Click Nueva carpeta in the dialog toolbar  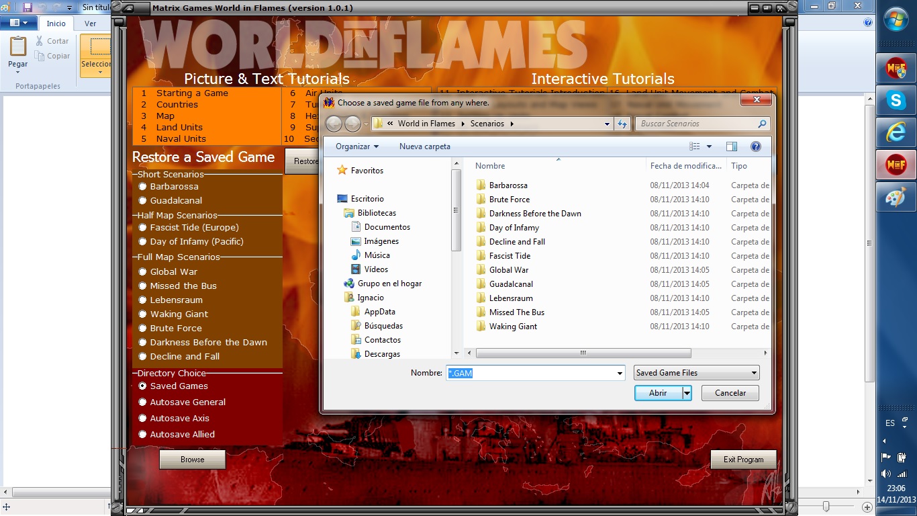[425, 146]
